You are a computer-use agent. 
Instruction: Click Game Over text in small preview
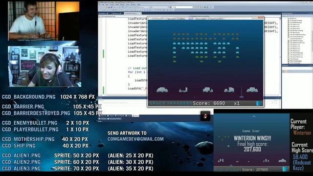click(251, 131)
